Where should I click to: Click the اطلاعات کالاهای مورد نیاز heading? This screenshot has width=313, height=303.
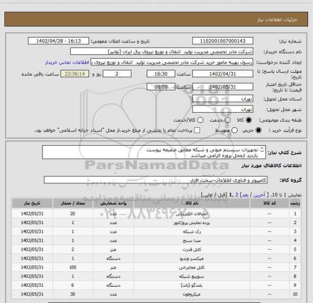(x=271, y=165)
